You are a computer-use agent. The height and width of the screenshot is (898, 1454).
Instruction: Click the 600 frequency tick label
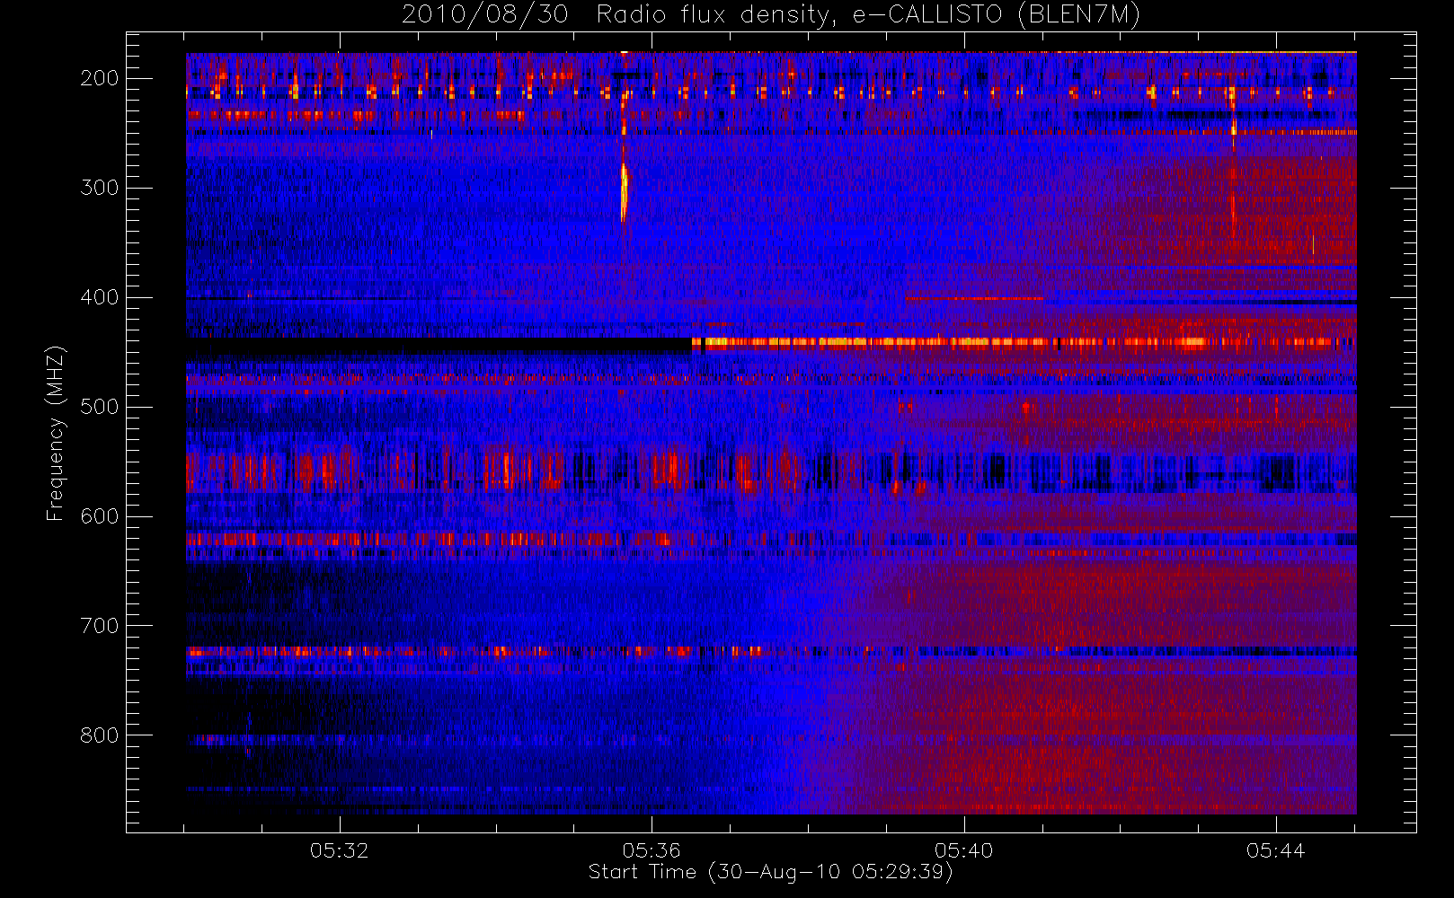tap(100, 516)
